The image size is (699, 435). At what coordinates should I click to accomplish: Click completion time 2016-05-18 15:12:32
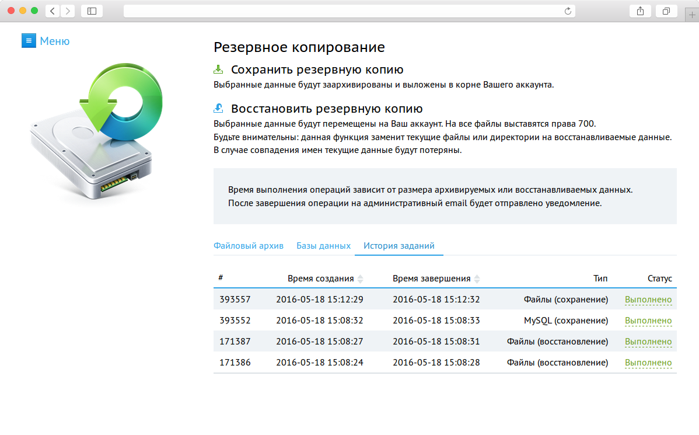tap(436, 300)
